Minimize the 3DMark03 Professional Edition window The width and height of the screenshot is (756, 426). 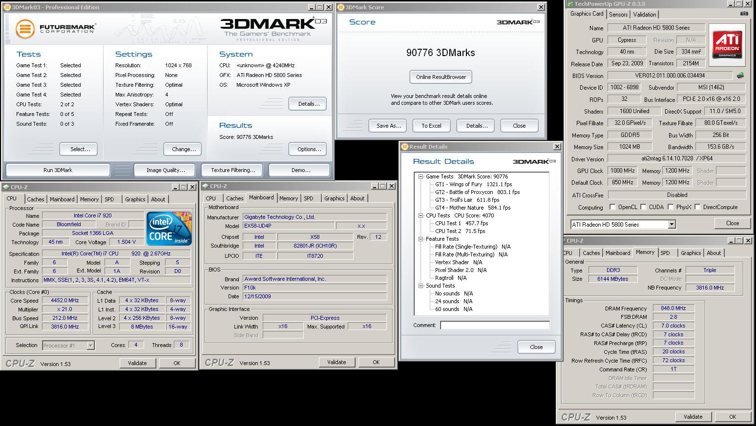click(x=312, y=7)
